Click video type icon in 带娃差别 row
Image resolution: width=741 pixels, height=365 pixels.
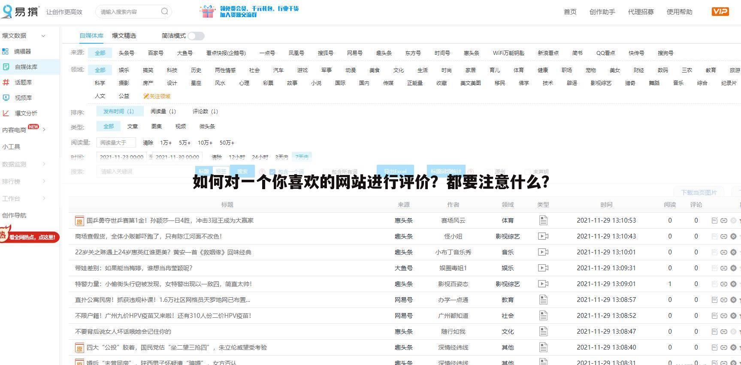tap(543, 268)
